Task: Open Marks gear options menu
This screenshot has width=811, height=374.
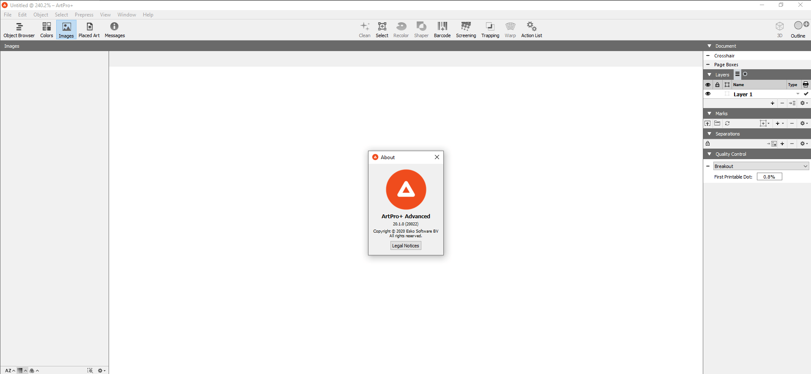Action: (x=804, y=124)
